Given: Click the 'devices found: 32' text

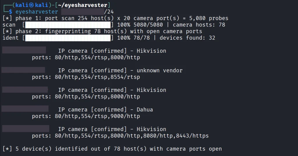Looking at the screenshot, I should (x=187, y=38).
